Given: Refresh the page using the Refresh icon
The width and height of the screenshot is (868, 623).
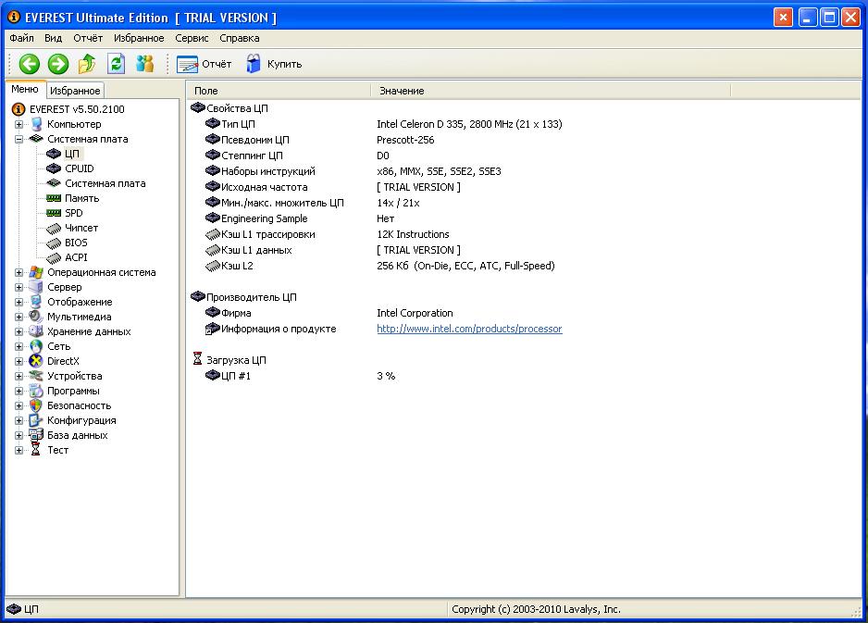Looking at the screenshot, I should coord(116,64).
